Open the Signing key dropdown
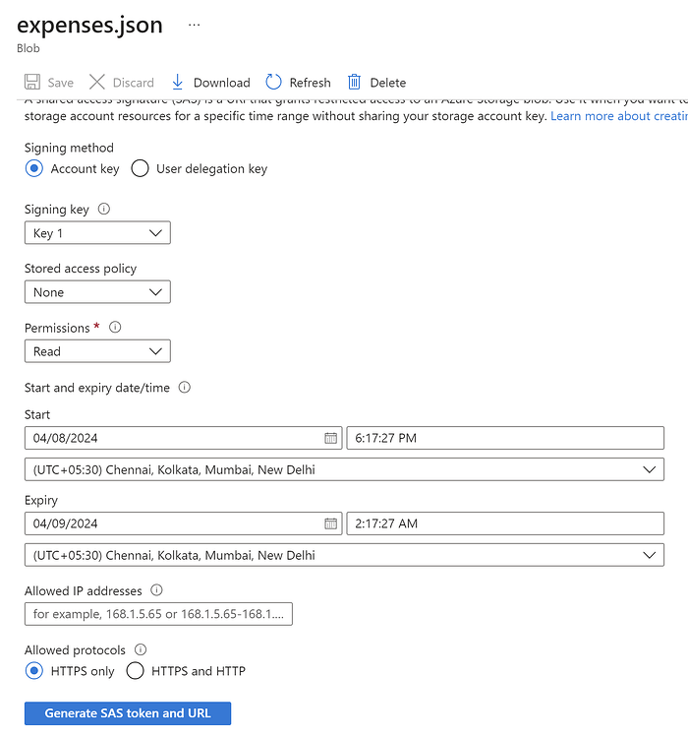This screenshot has height=738, width=688. click(x=97, y=233)
